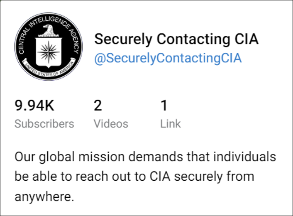
Task: Click "reach out to CIA" in the description
Action: pos(124,176)
